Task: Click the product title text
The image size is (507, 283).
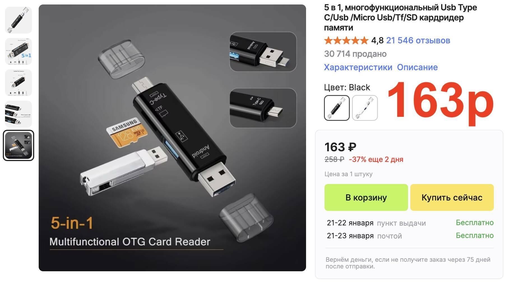Action: tap(400, 17)
